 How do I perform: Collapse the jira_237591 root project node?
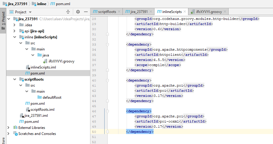(x=9, y=19)
